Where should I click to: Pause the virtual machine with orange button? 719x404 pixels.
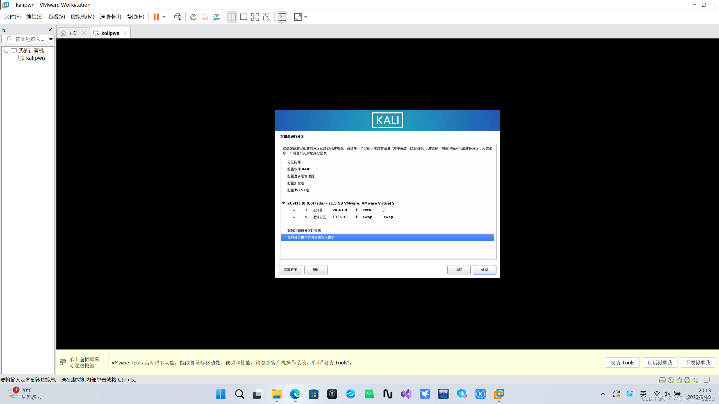tap(156, 17)
